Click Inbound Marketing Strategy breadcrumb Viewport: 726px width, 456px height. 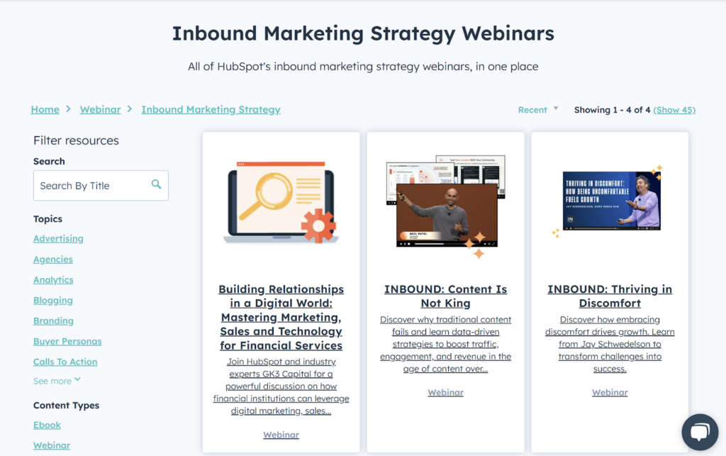coord(211,110)
